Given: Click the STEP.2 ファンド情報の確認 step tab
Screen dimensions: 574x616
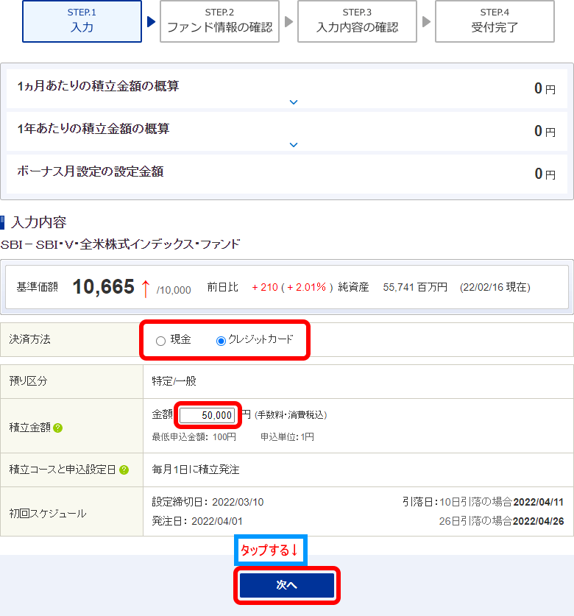Looking at the screenshot, I should [219, 21].
